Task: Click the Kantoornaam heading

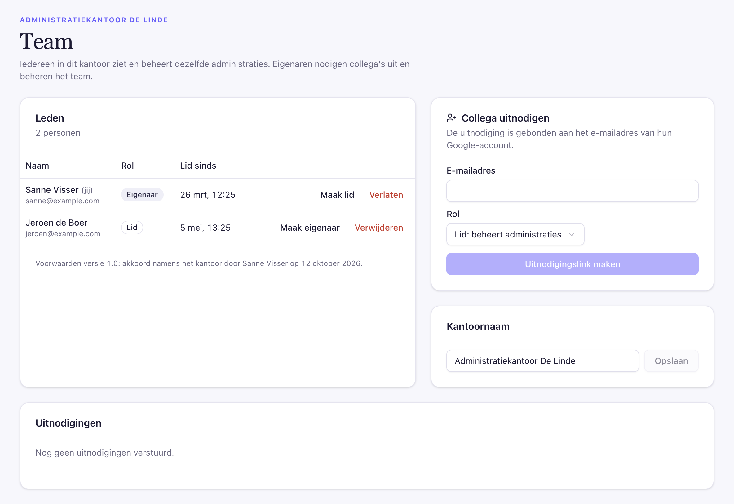Action: (478, 326)
